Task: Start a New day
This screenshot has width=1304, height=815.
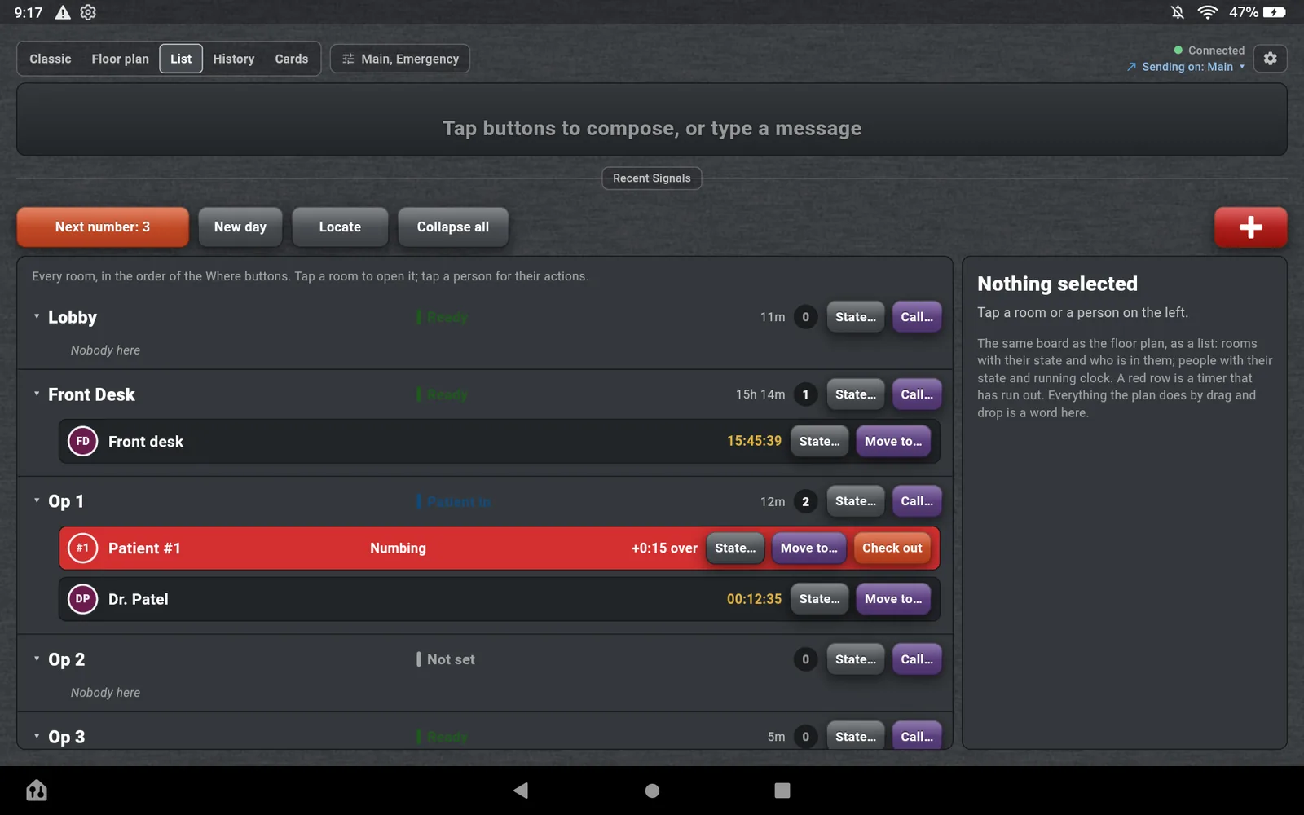Action: pyautogui.click(x=240, y=227)
